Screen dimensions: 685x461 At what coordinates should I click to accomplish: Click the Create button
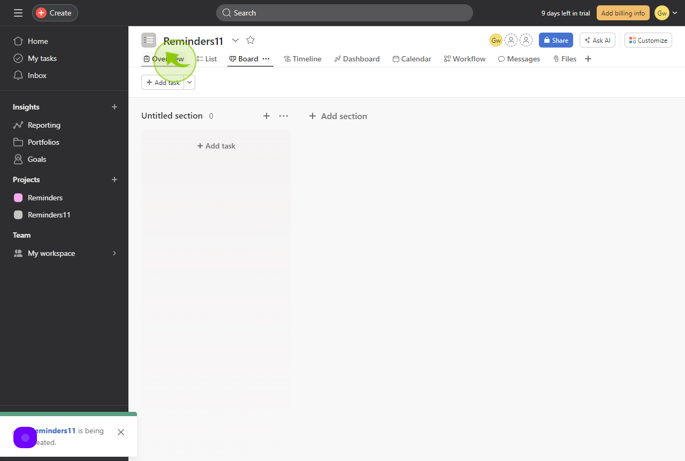pyautogui.click(x=55, y=13)
